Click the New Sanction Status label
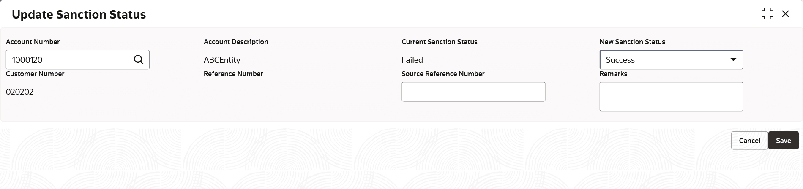Screen dimensions: 803x189 pos(632,42)
